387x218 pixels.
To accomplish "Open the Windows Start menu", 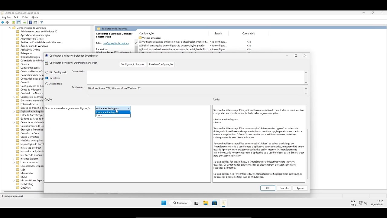I will click(164, 203).
